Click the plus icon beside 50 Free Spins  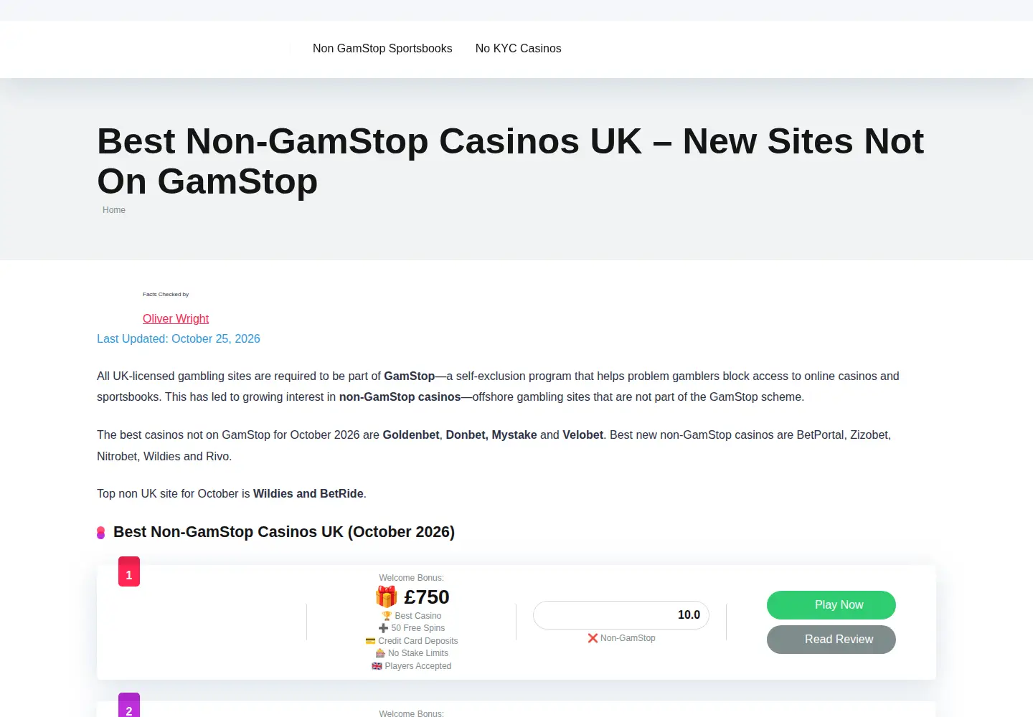pyautogui.click(x=383, y=628)
